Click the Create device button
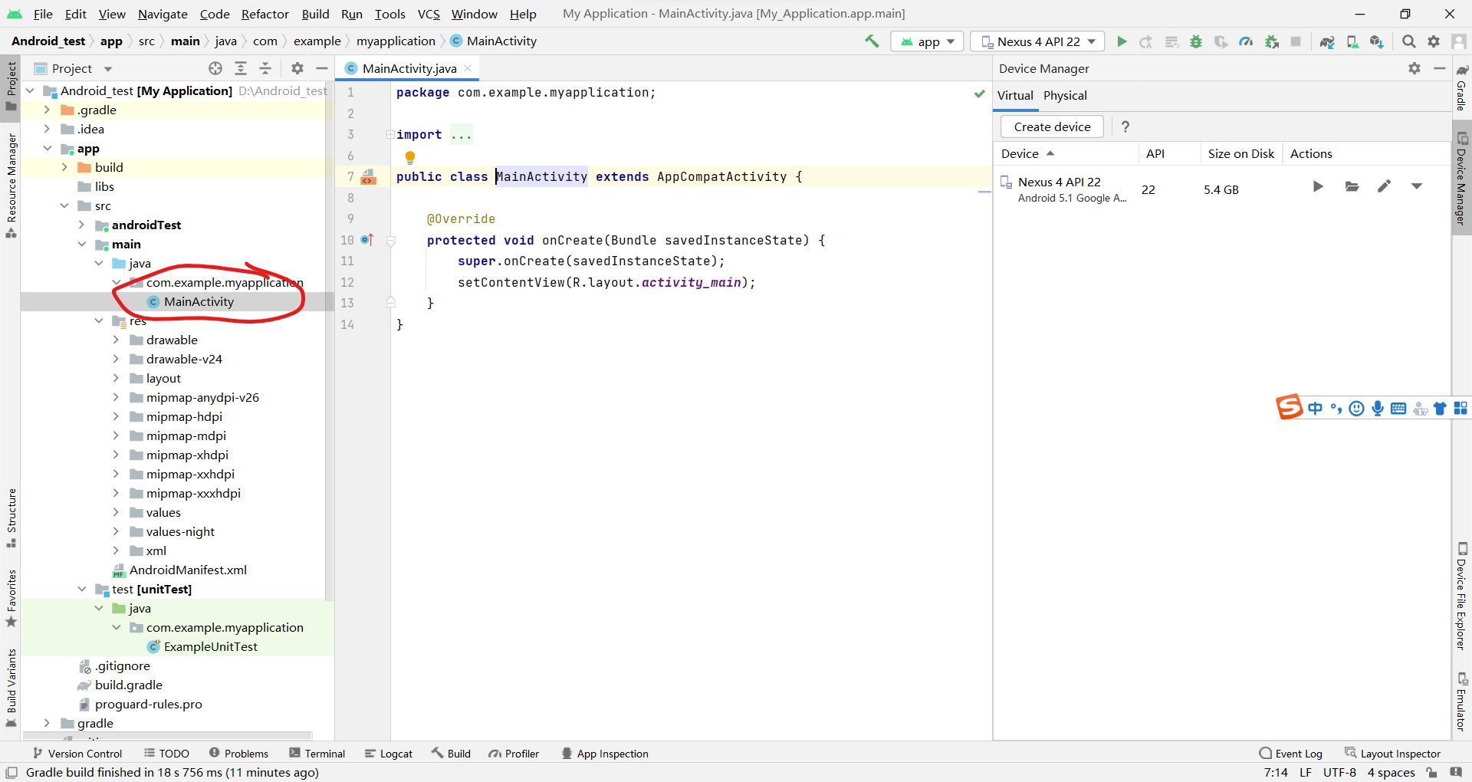1472x782 pixels. (1051, 127)
